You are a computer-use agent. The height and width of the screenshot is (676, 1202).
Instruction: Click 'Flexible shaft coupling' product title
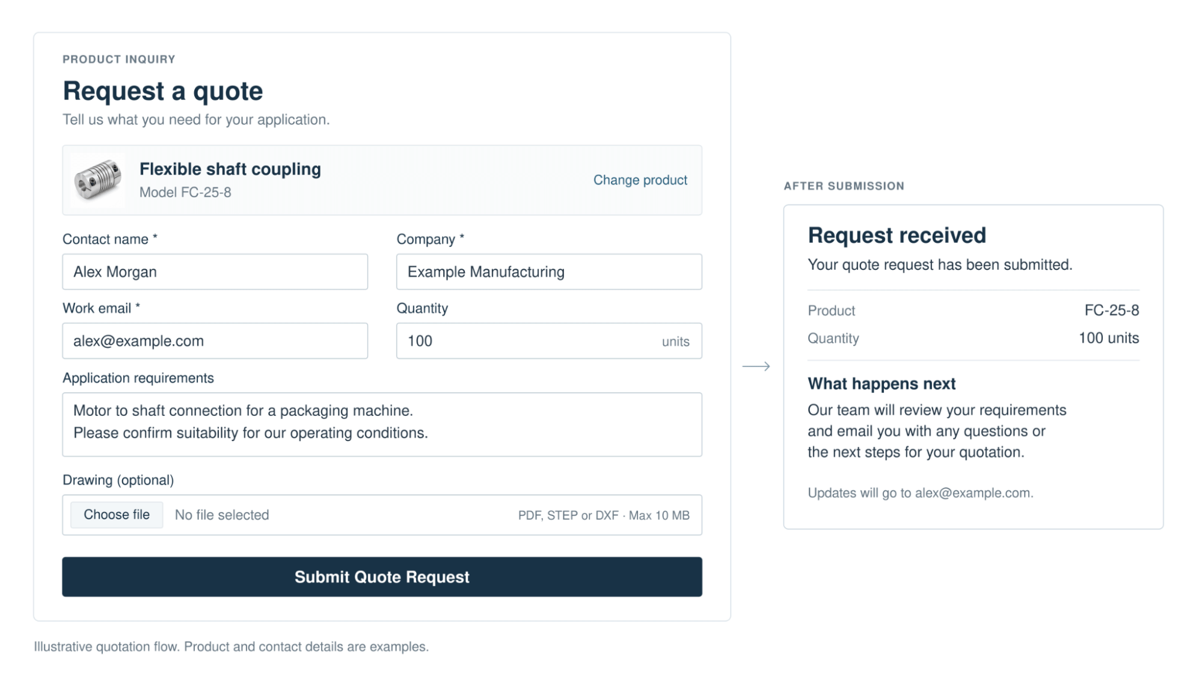coord(230,169)
